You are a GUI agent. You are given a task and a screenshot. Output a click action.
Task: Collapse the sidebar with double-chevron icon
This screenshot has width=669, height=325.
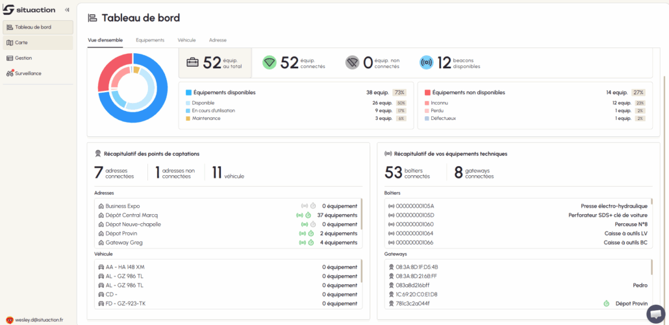(67, 10)
